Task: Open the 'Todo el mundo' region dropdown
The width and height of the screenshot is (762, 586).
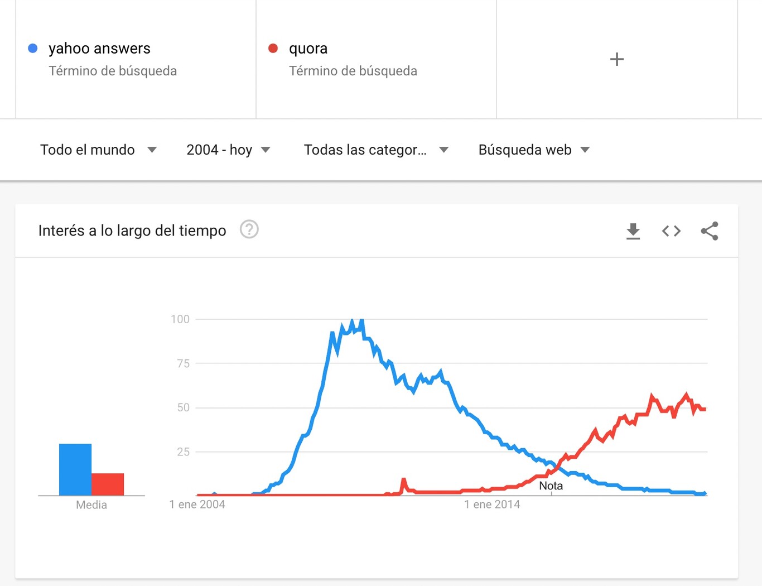Action: (x=98, y=150)
